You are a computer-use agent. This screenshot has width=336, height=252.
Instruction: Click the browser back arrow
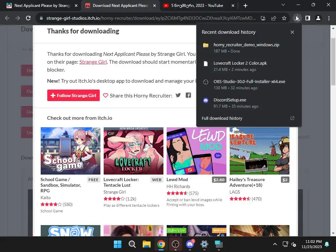(x=7, y=18)
